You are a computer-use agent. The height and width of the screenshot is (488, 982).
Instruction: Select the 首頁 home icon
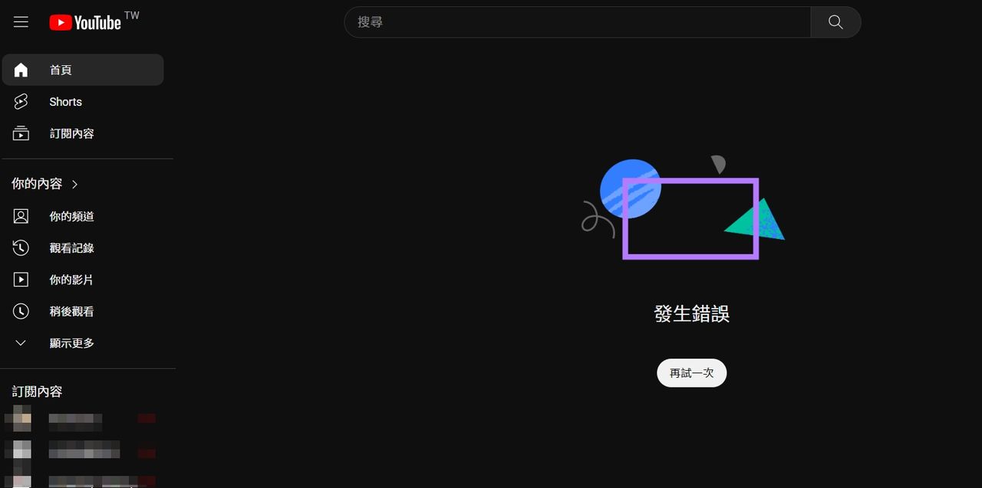pos(21,70)
